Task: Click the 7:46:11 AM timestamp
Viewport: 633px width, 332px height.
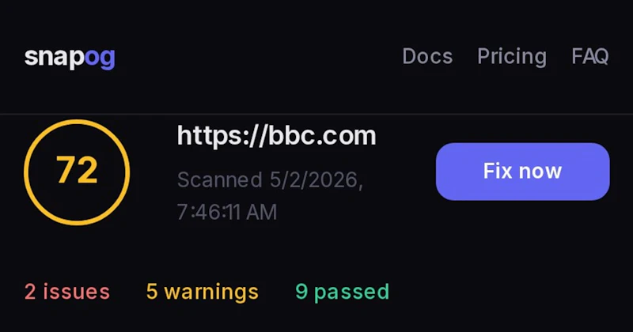Action: 227,212
